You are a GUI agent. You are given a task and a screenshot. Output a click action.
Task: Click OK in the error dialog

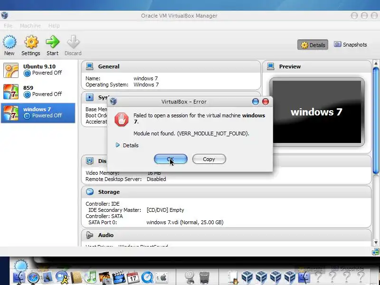point(171,159)
